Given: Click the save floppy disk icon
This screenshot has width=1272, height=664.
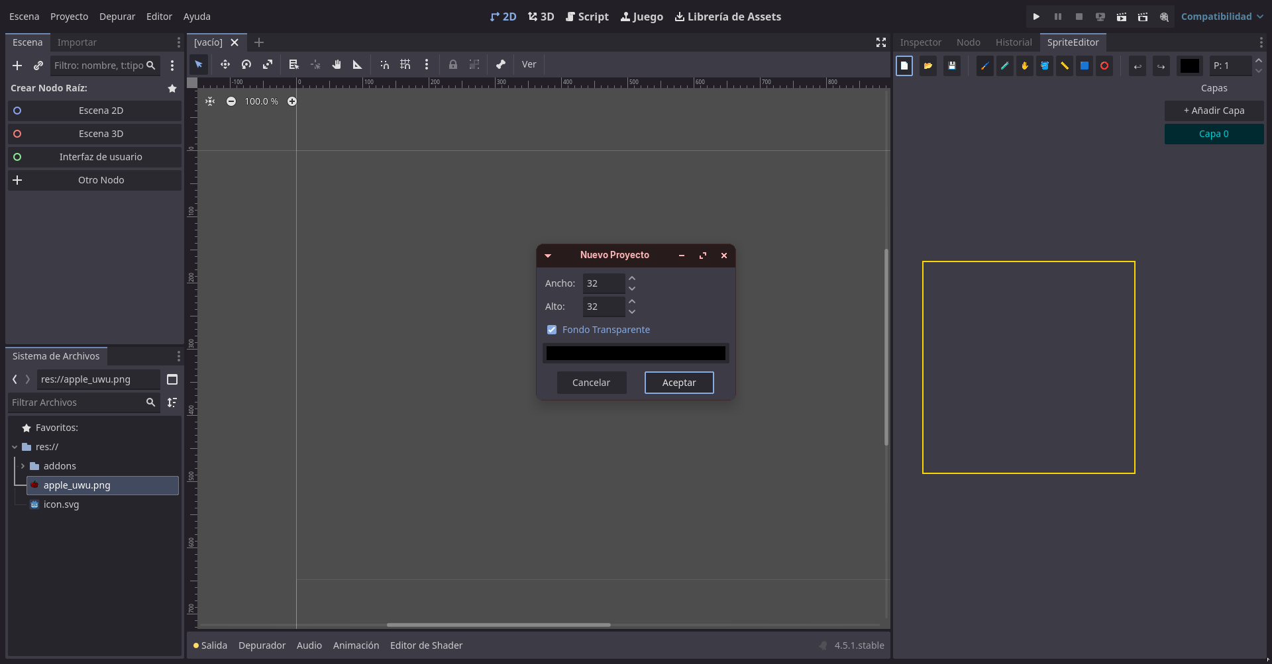Looking at the screenshot, I should point(951,66).
